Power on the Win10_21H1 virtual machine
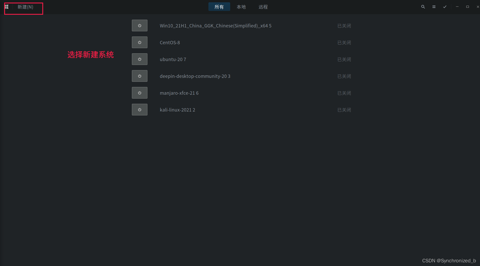Viewport: 480px width, 266px height. 140,26
